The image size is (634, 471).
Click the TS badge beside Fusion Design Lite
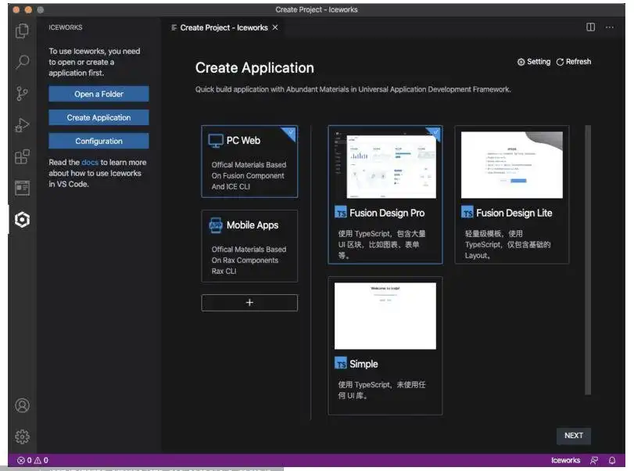point(467,213)
